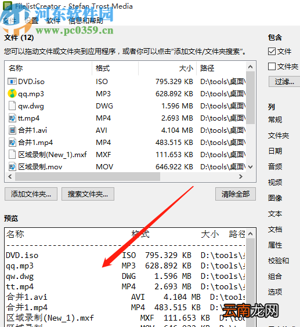Click file list scrollbar up arrow

pyautogui.click(x=250, y=67)
